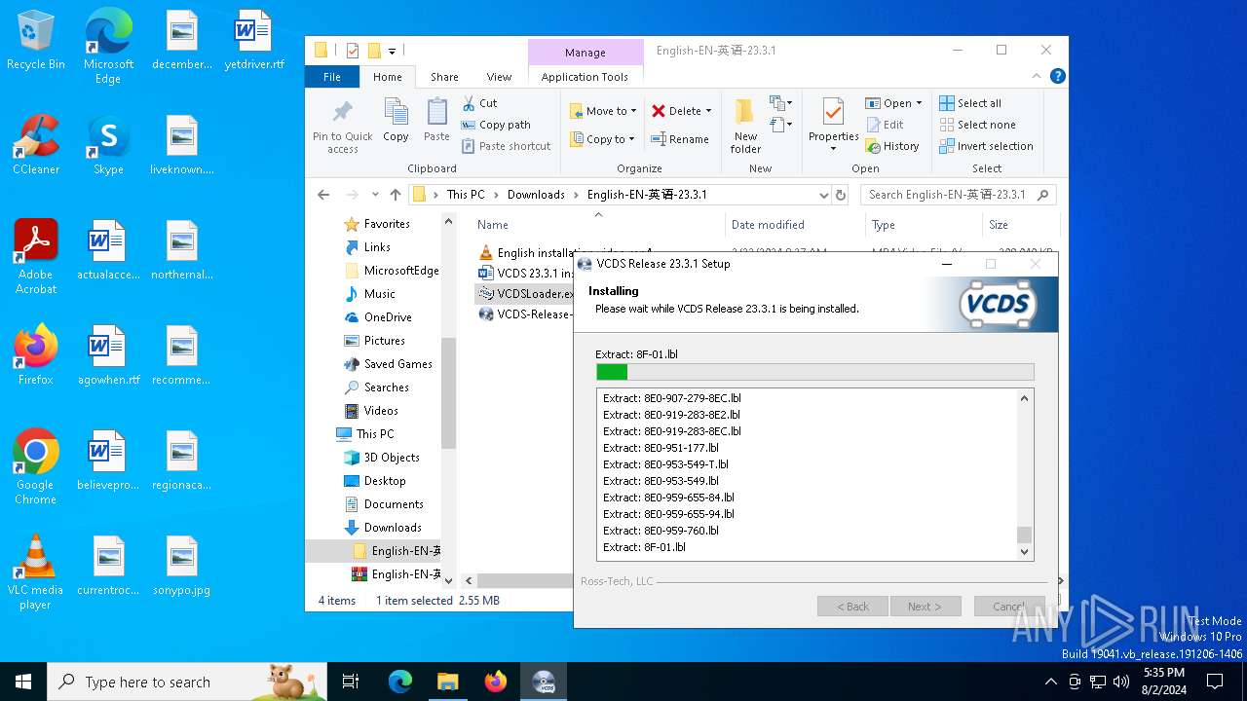Viewport: 1247px width, 701px height.
Task: Open the Google Chrome desktop icon
Action: pos(36,467)
